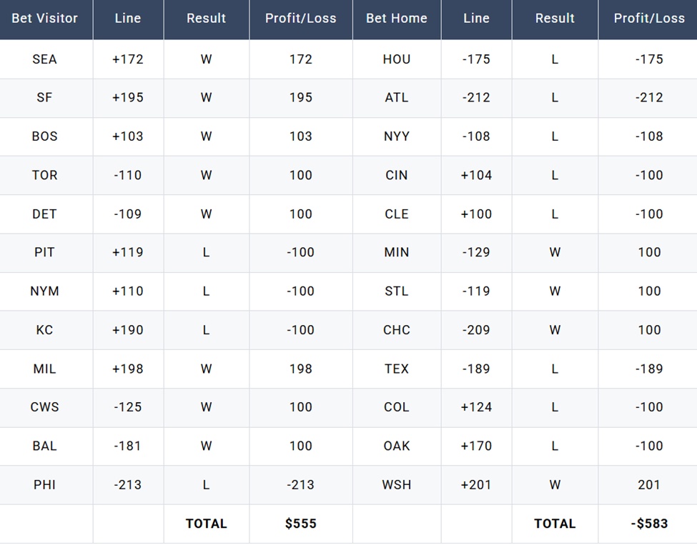Viewport: 697px width, 545px height.
Task: Select the BOS team cell
Action: 44,136
